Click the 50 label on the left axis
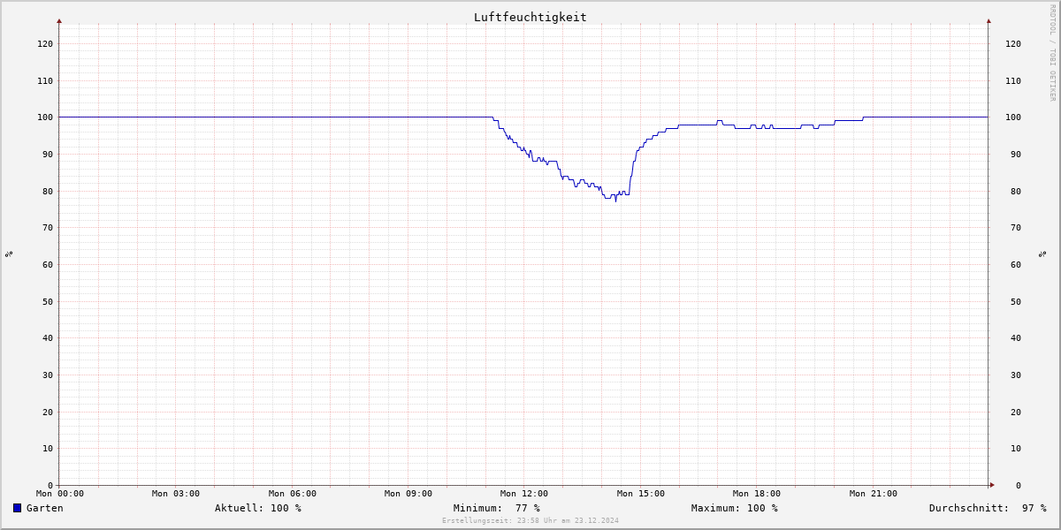The width and height of the screenshot is (1061, 530). pos(48,301)
